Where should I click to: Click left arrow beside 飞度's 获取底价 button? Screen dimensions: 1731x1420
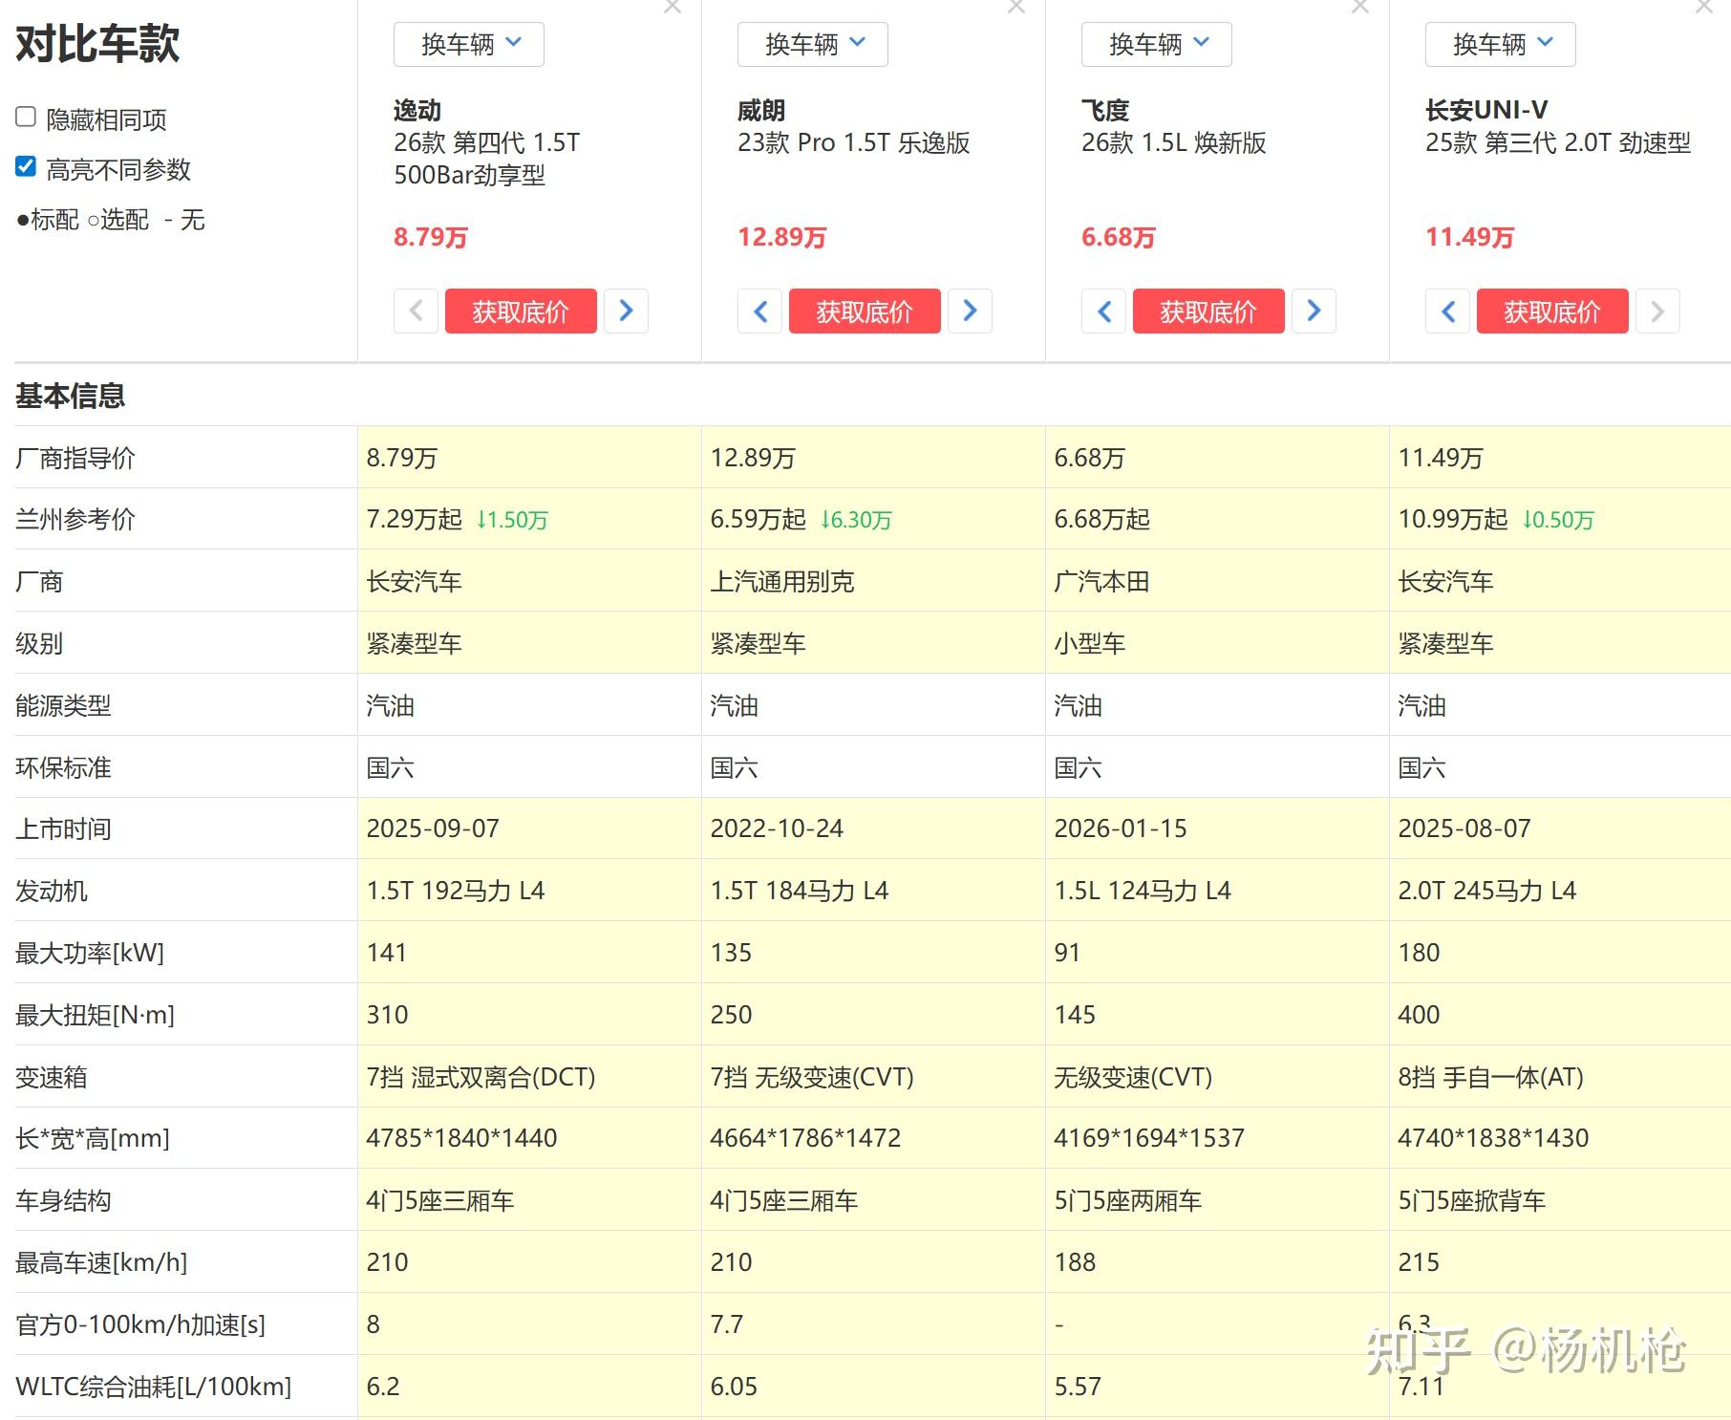(1103, 311)
